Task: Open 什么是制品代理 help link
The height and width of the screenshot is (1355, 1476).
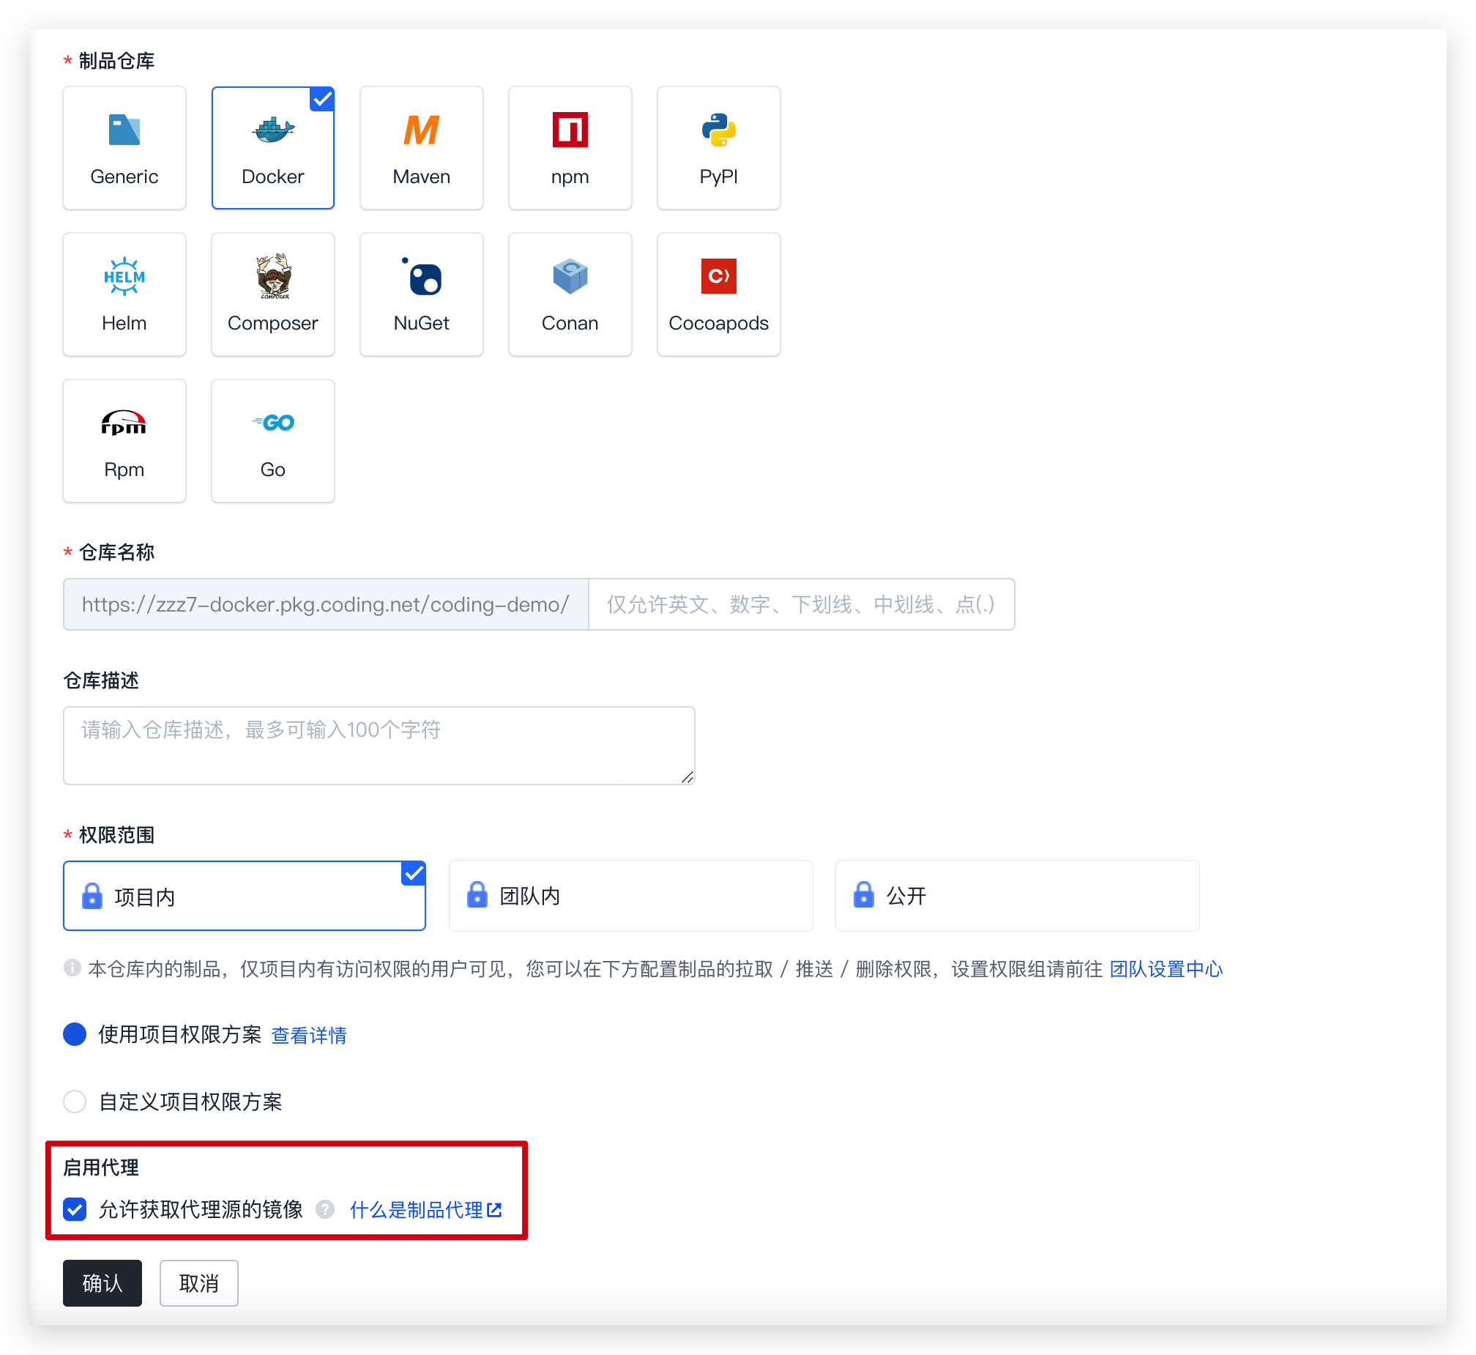Action: tap(426, 1210)
